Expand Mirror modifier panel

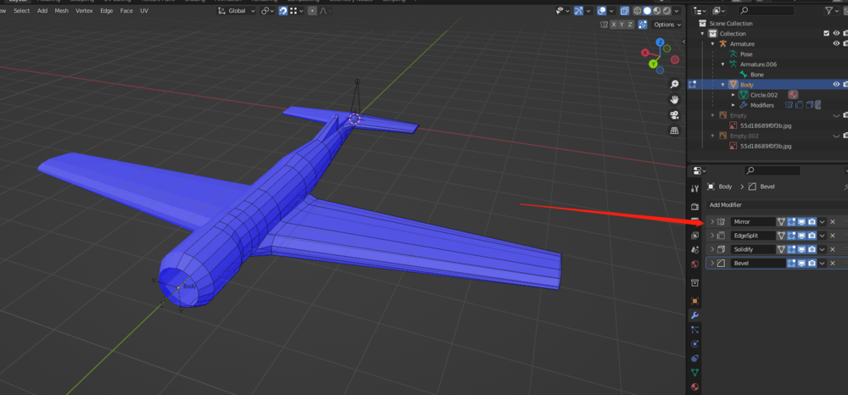tap(711, 221)
